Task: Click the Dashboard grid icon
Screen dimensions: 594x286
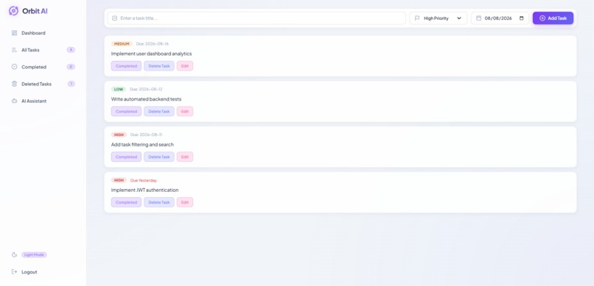Action: tap(15, 33)
